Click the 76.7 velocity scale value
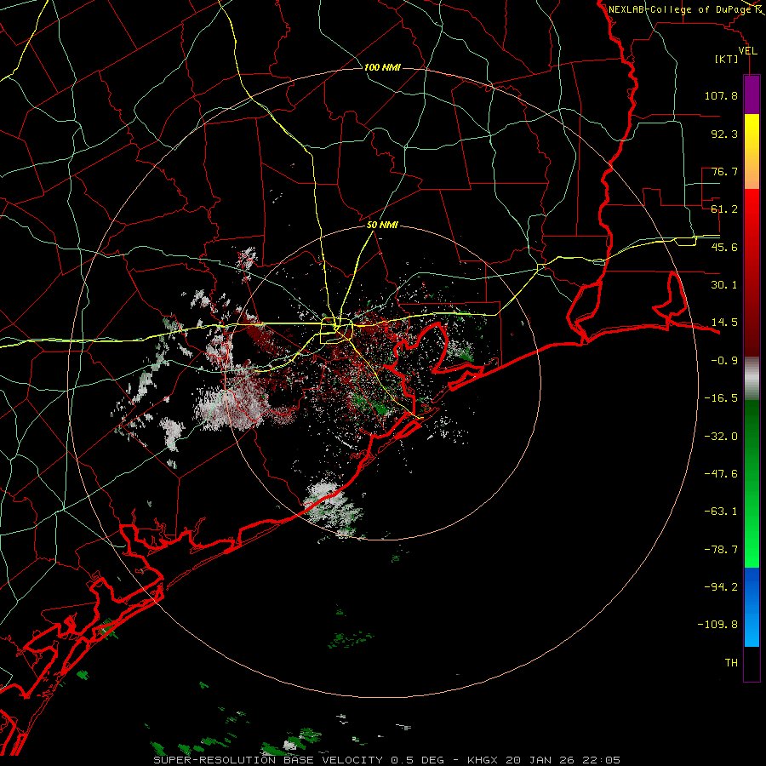Screen dimensions: 766x766 (724, 171)
